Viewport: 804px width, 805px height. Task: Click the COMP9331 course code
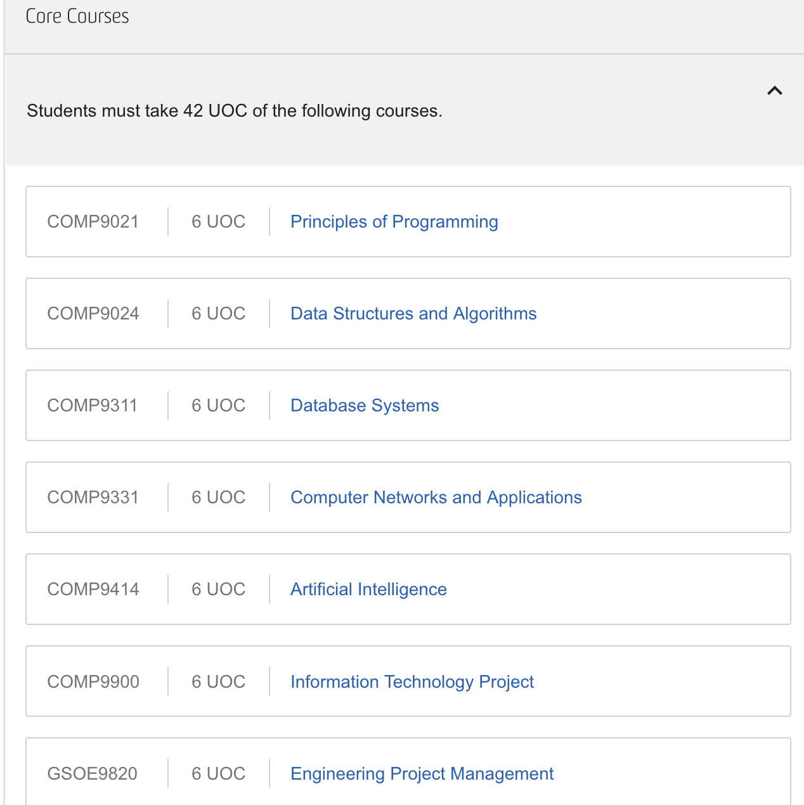93,498
